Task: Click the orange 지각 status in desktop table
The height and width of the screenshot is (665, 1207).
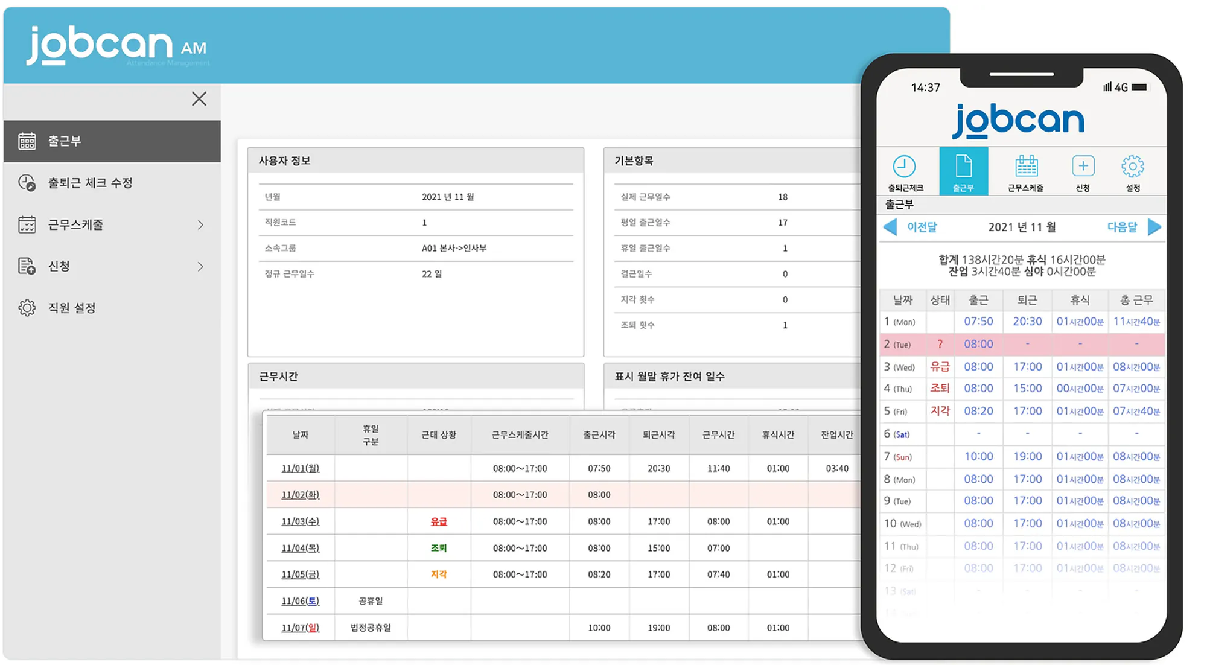Action: click(439, 574)
